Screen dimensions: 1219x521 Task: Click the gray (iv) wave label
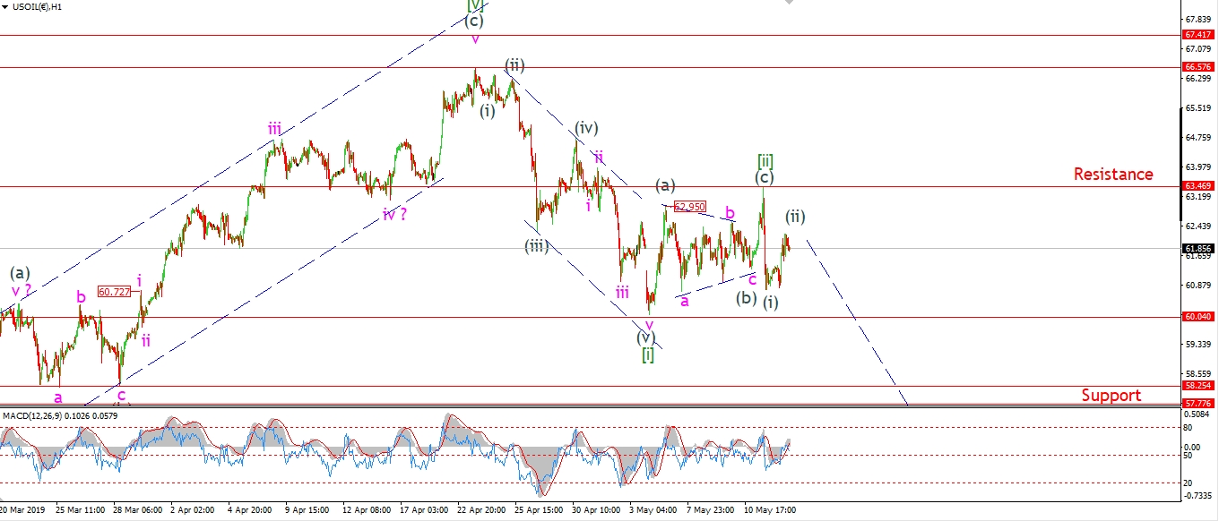click(586, 127)
